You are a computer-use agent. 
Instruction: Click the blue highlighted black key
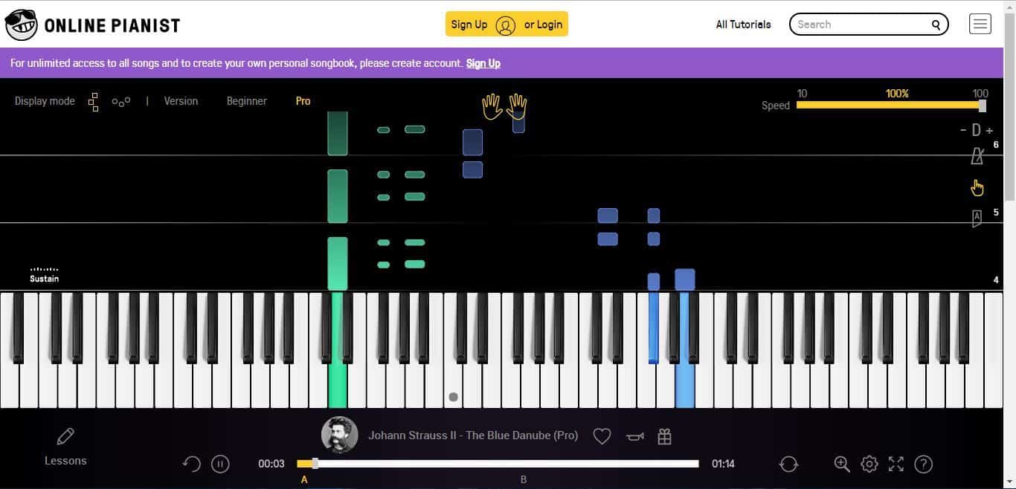click(x=654, y=327)
